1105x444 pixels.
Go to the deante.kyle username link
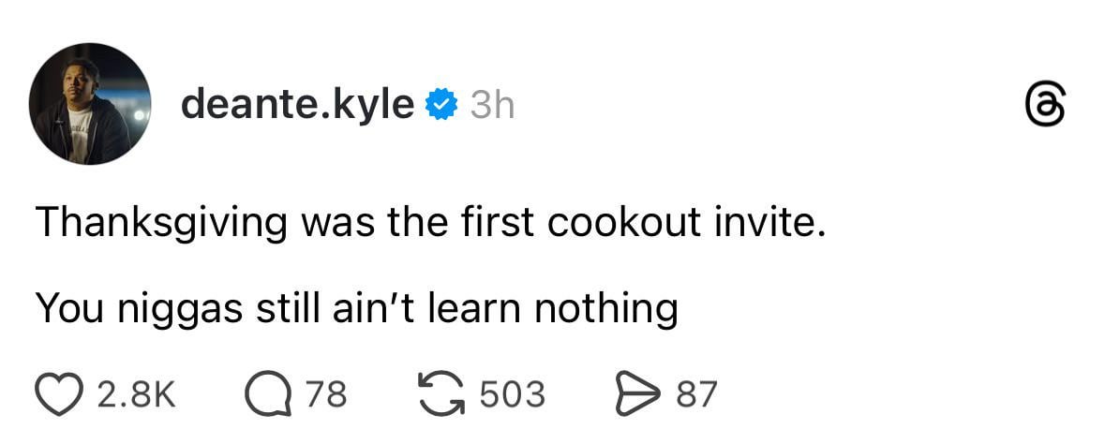pyautogui.click(x=297, y=105)
